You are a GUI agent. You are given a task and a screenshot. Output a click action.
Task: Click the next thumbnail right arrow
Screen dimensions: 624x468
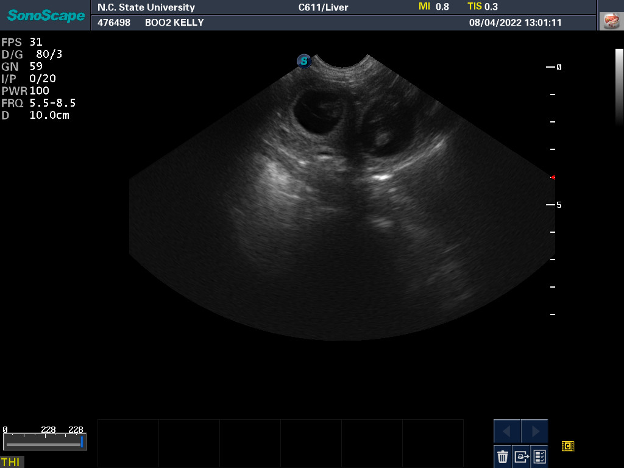pyautogui.click(x=535, y=431)
